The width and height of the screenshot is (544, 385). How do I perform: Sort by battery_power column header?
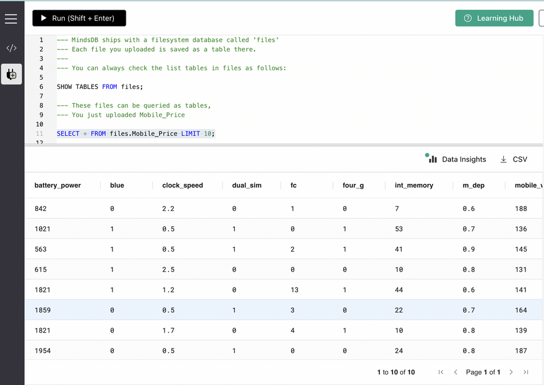[x=57, y=185]
